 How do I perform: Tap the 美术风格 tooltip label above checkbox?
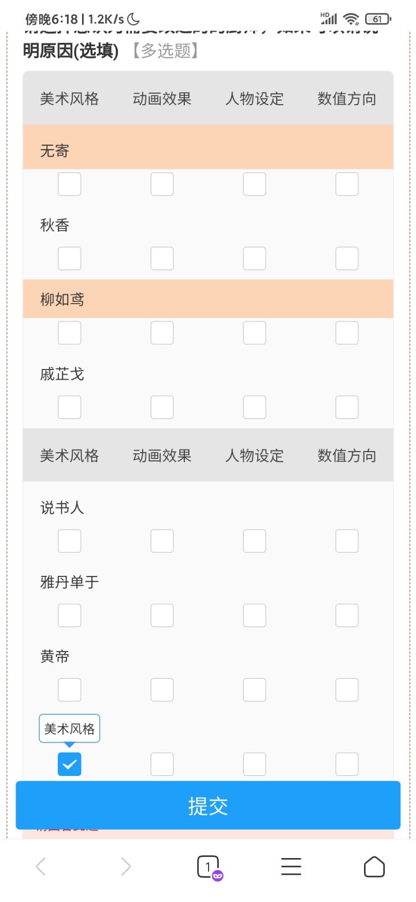[x=69, y=729]
